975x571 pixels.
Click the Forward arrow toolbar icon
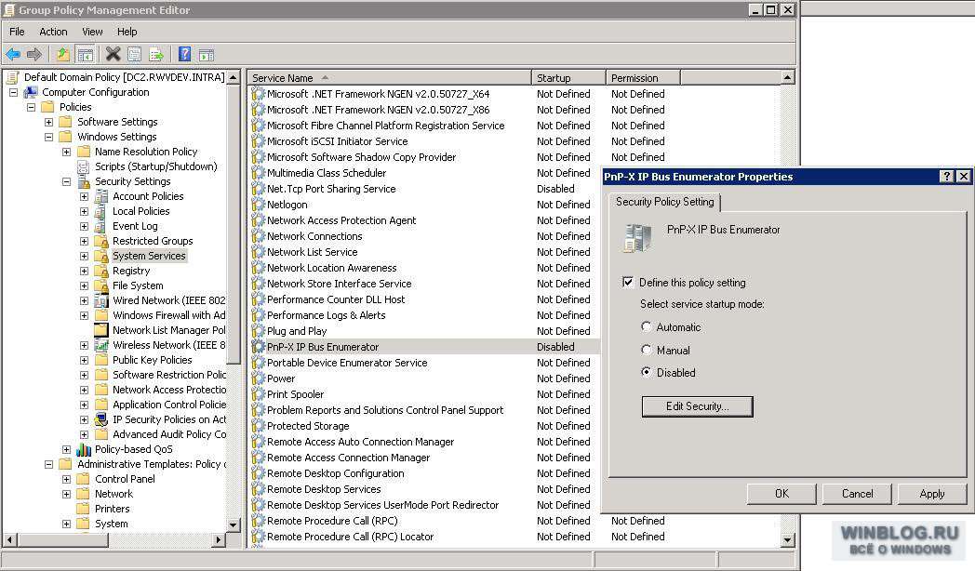click(x=34, y=55)
